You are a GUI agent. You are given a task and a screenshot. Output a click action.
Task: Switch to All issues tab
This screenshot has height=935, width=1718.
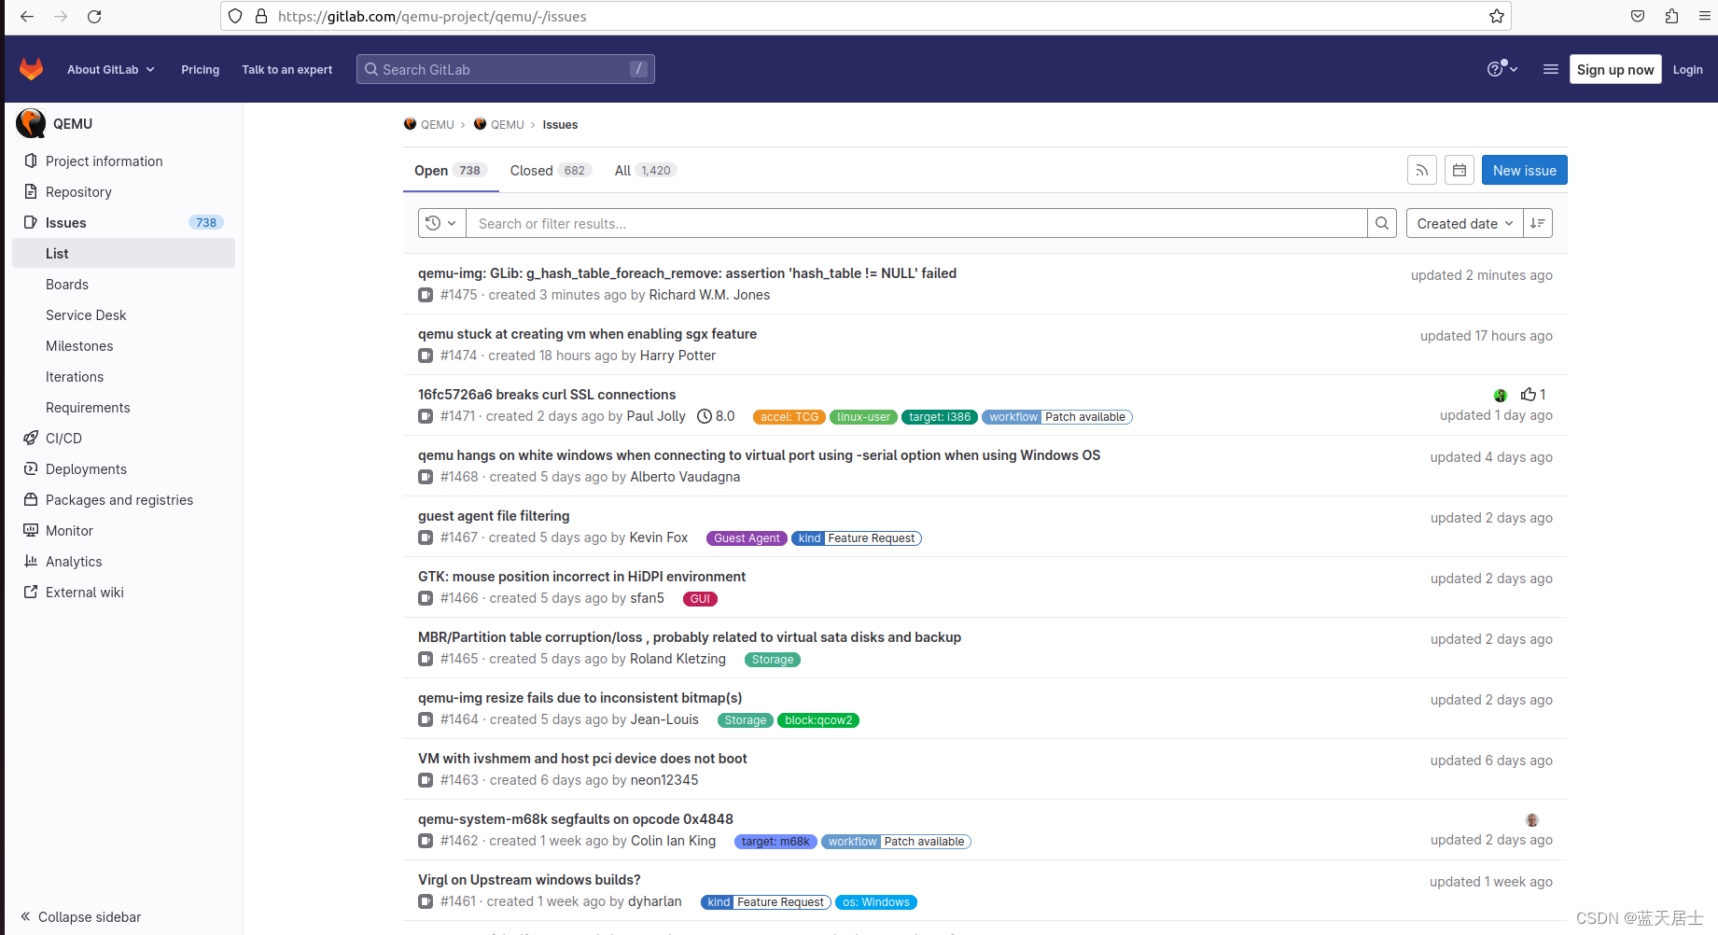coord(646,170)
